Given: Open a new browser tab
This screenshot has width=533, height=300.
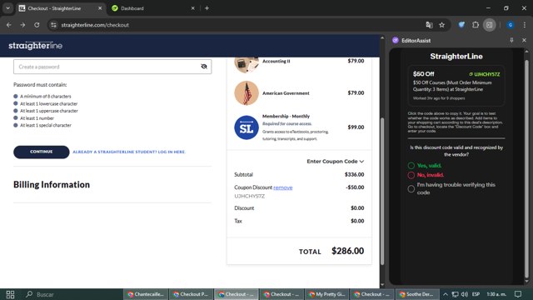Looking at the screenshot, I should click(207, 8).
